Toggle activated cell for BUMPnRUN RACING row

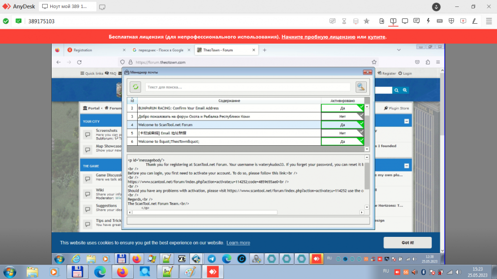pyautogui.click(x=342, y=108)
